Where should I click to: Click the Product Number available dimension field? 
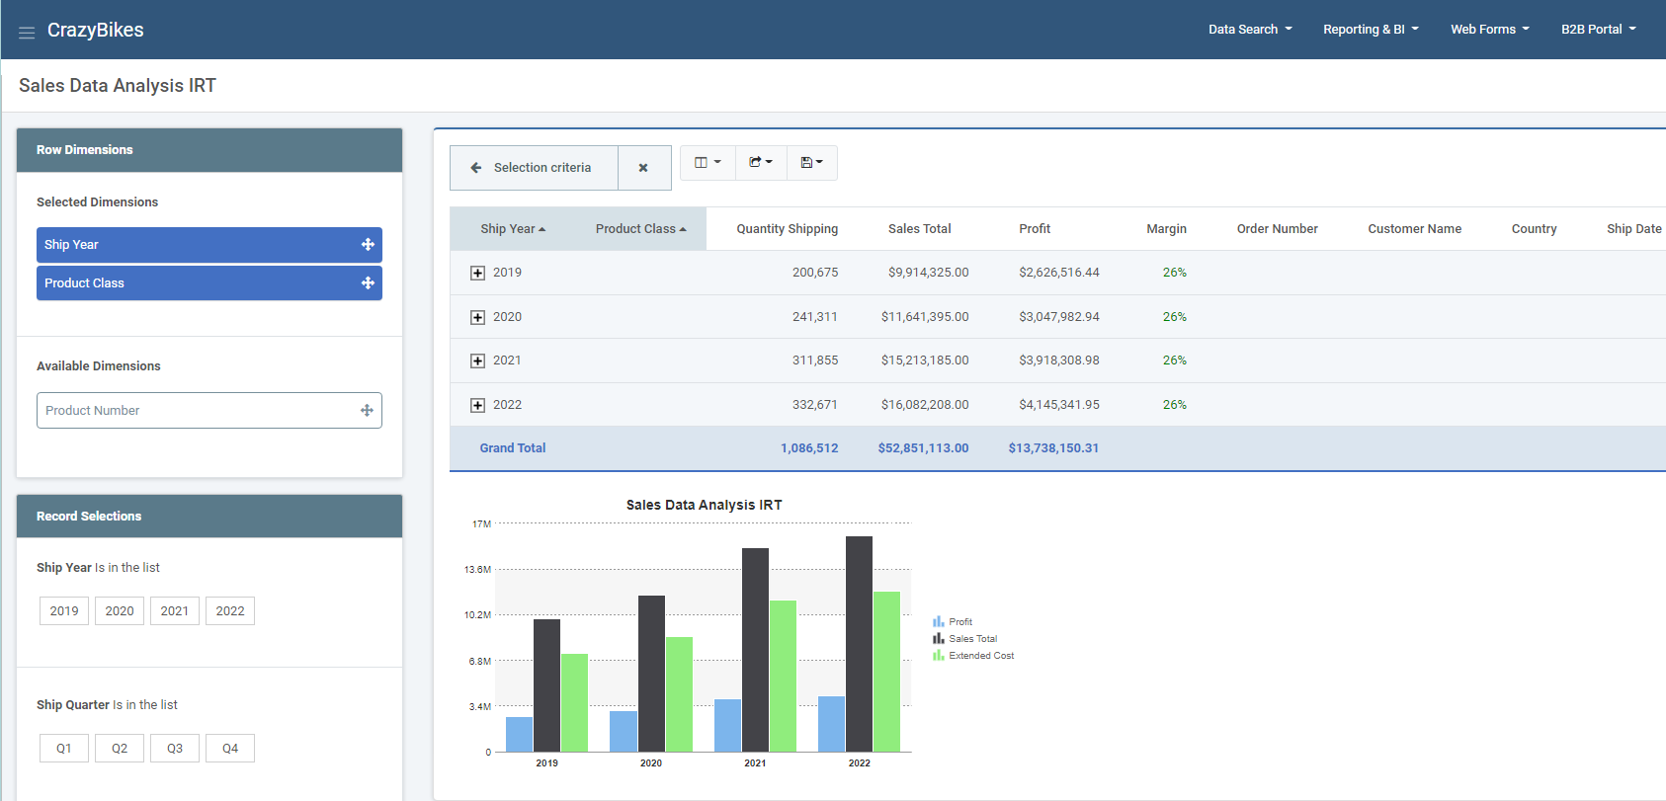(209, 411)
